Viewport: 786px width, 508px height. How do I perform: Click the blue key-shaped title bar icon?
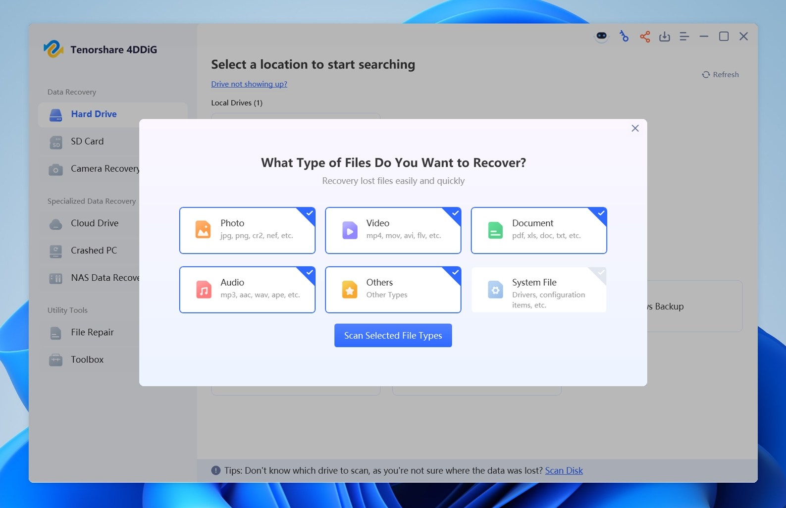[x=624, y=36]
